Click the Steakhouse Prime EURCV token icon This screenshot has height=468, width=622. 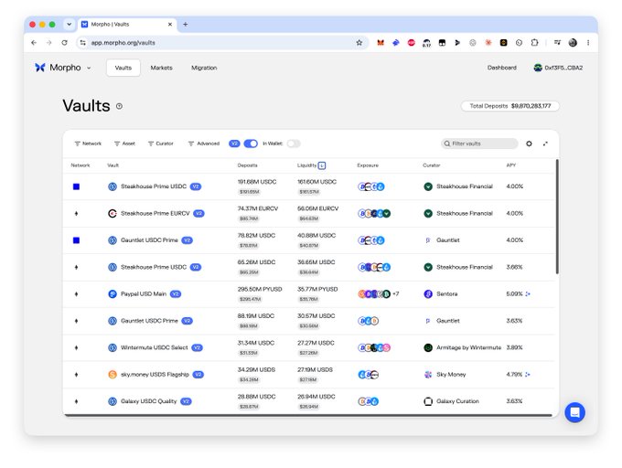pos(113,213)
